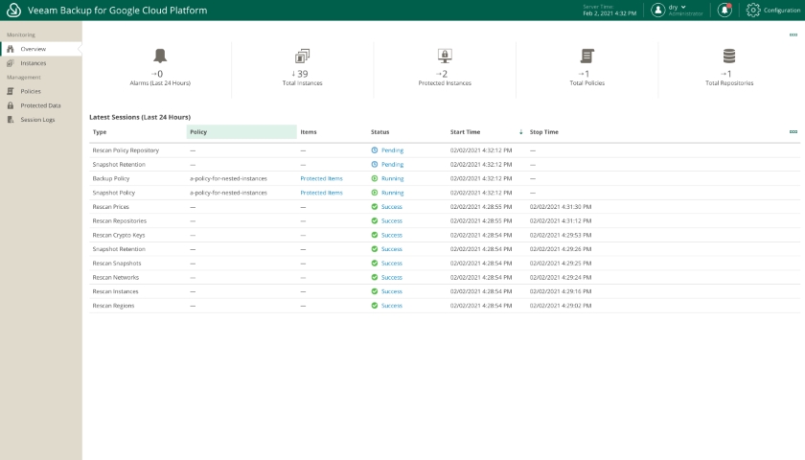805x460 pixels.
Task: Sort by the Items column header
Action: pos(309,132)
